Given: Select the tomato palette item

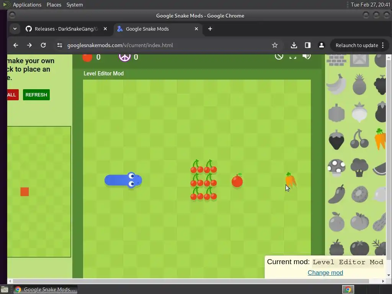Looking at the screenshot, I should coord(359,248).
